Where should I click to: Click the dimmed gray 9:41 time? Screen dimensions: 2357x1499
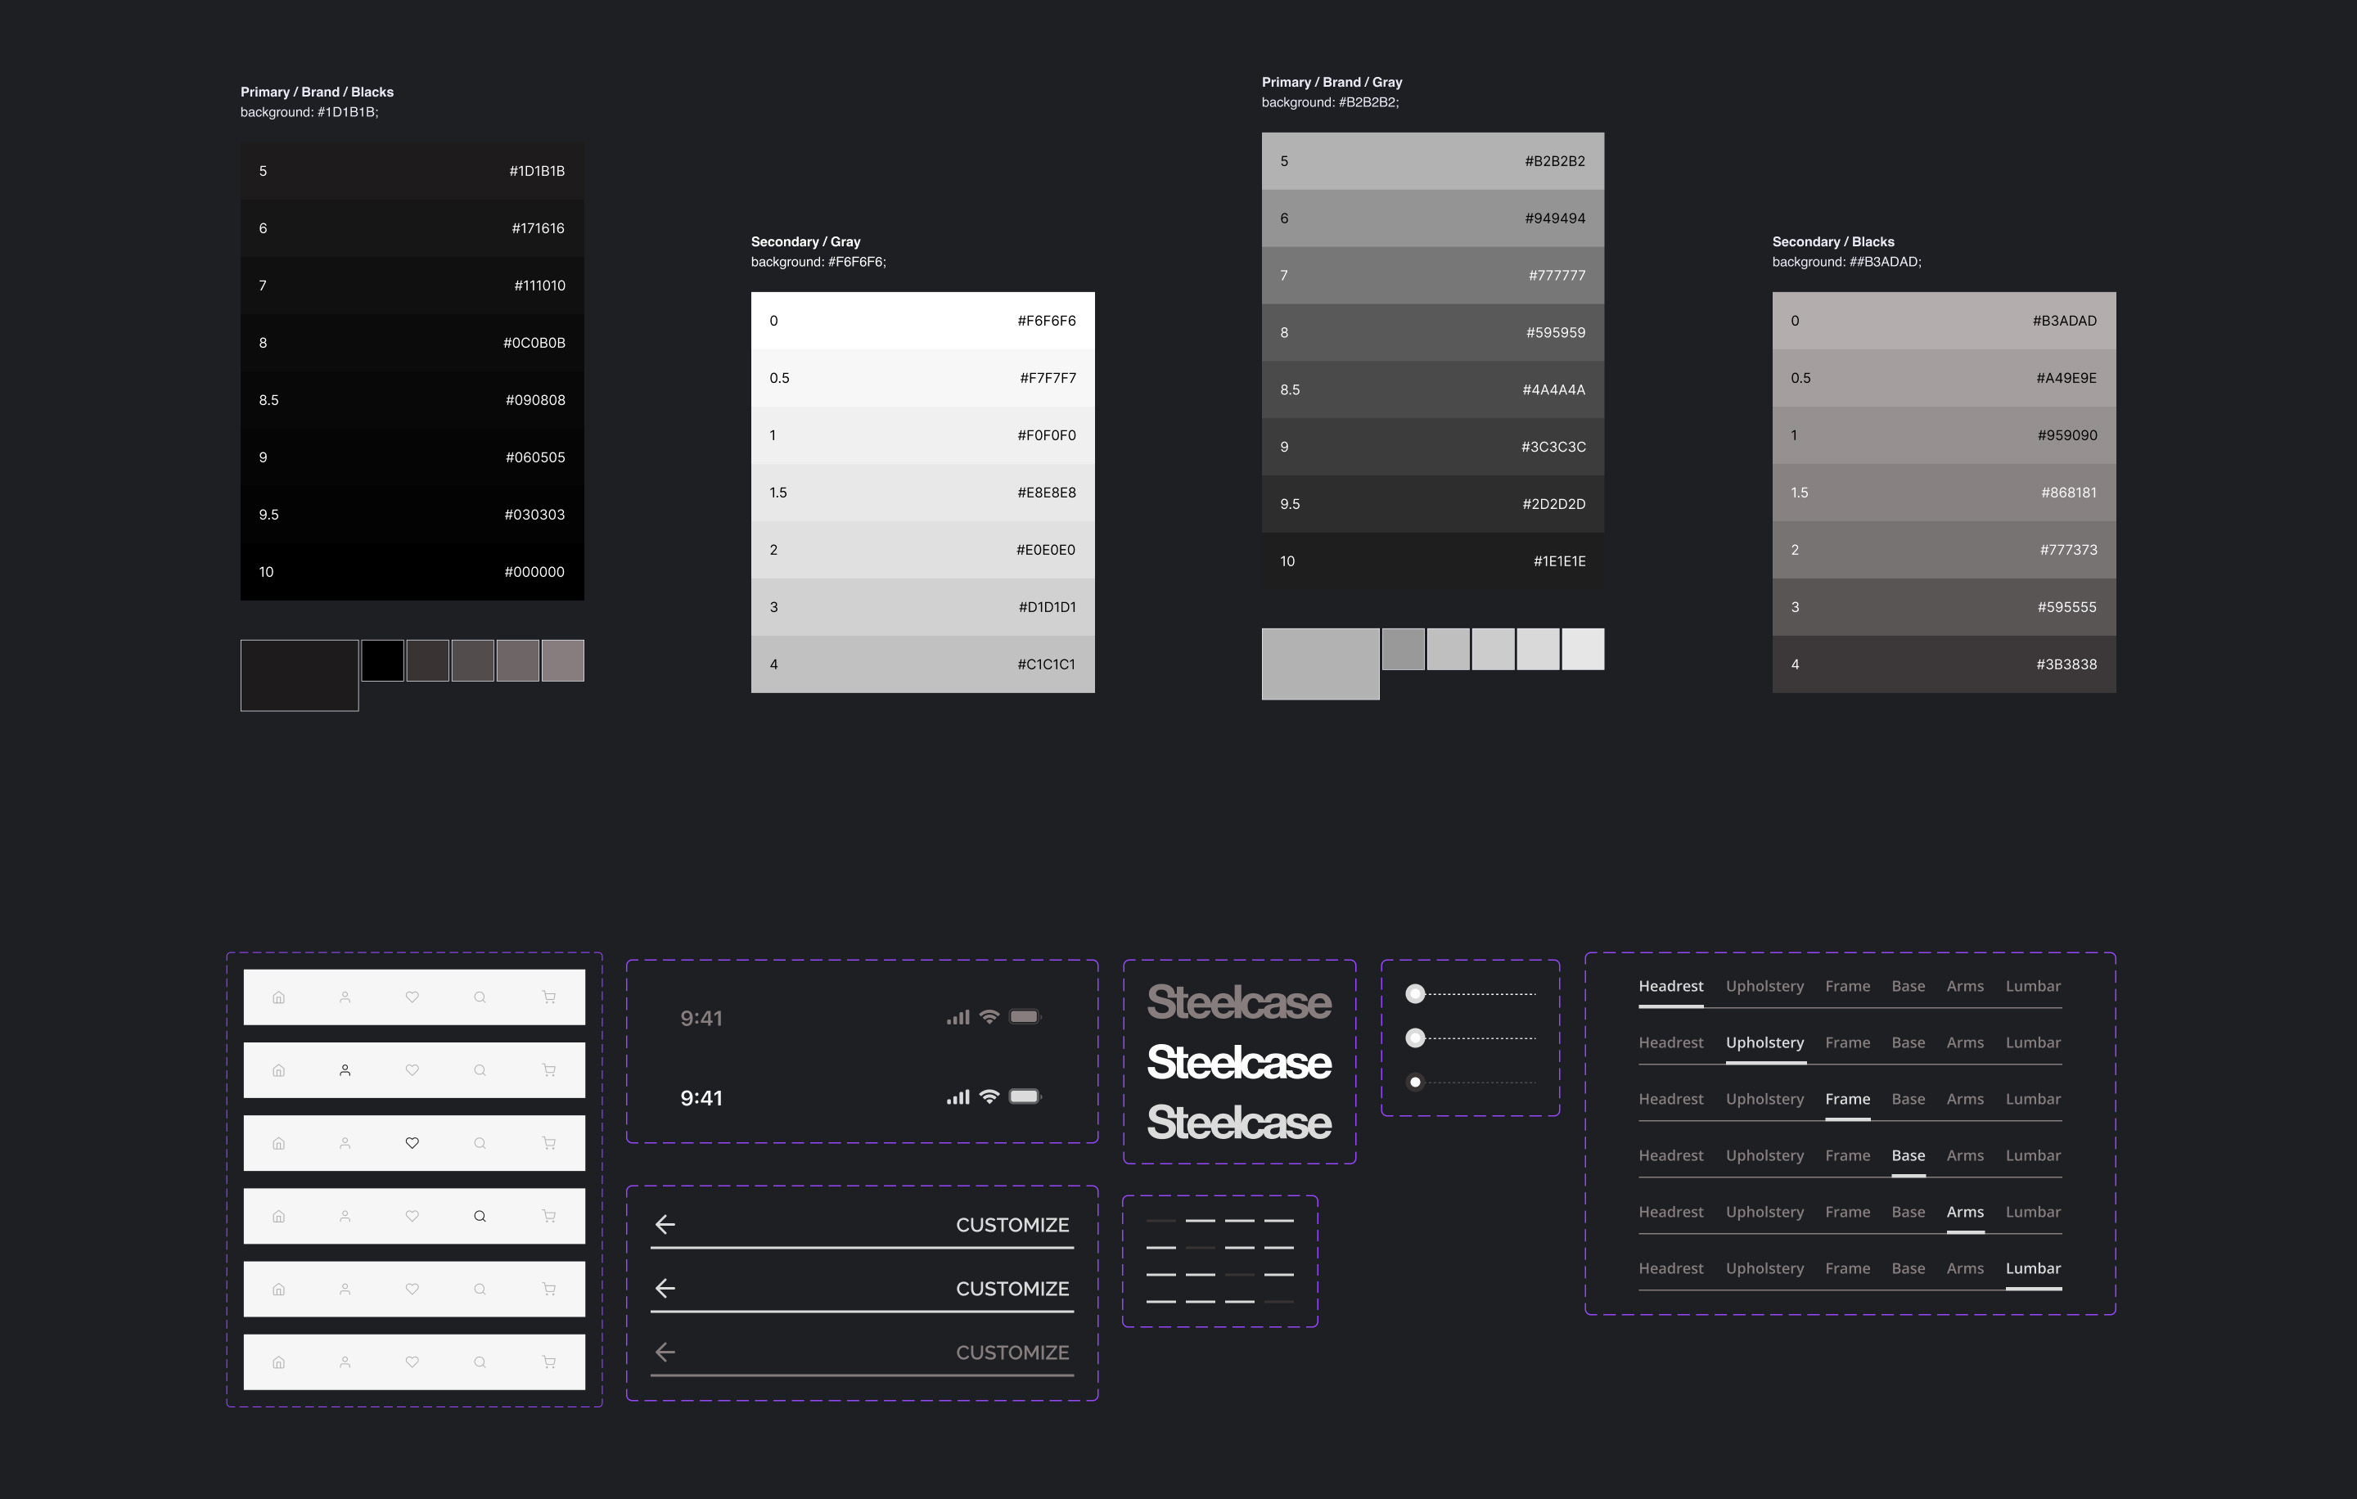[701, 1019]
